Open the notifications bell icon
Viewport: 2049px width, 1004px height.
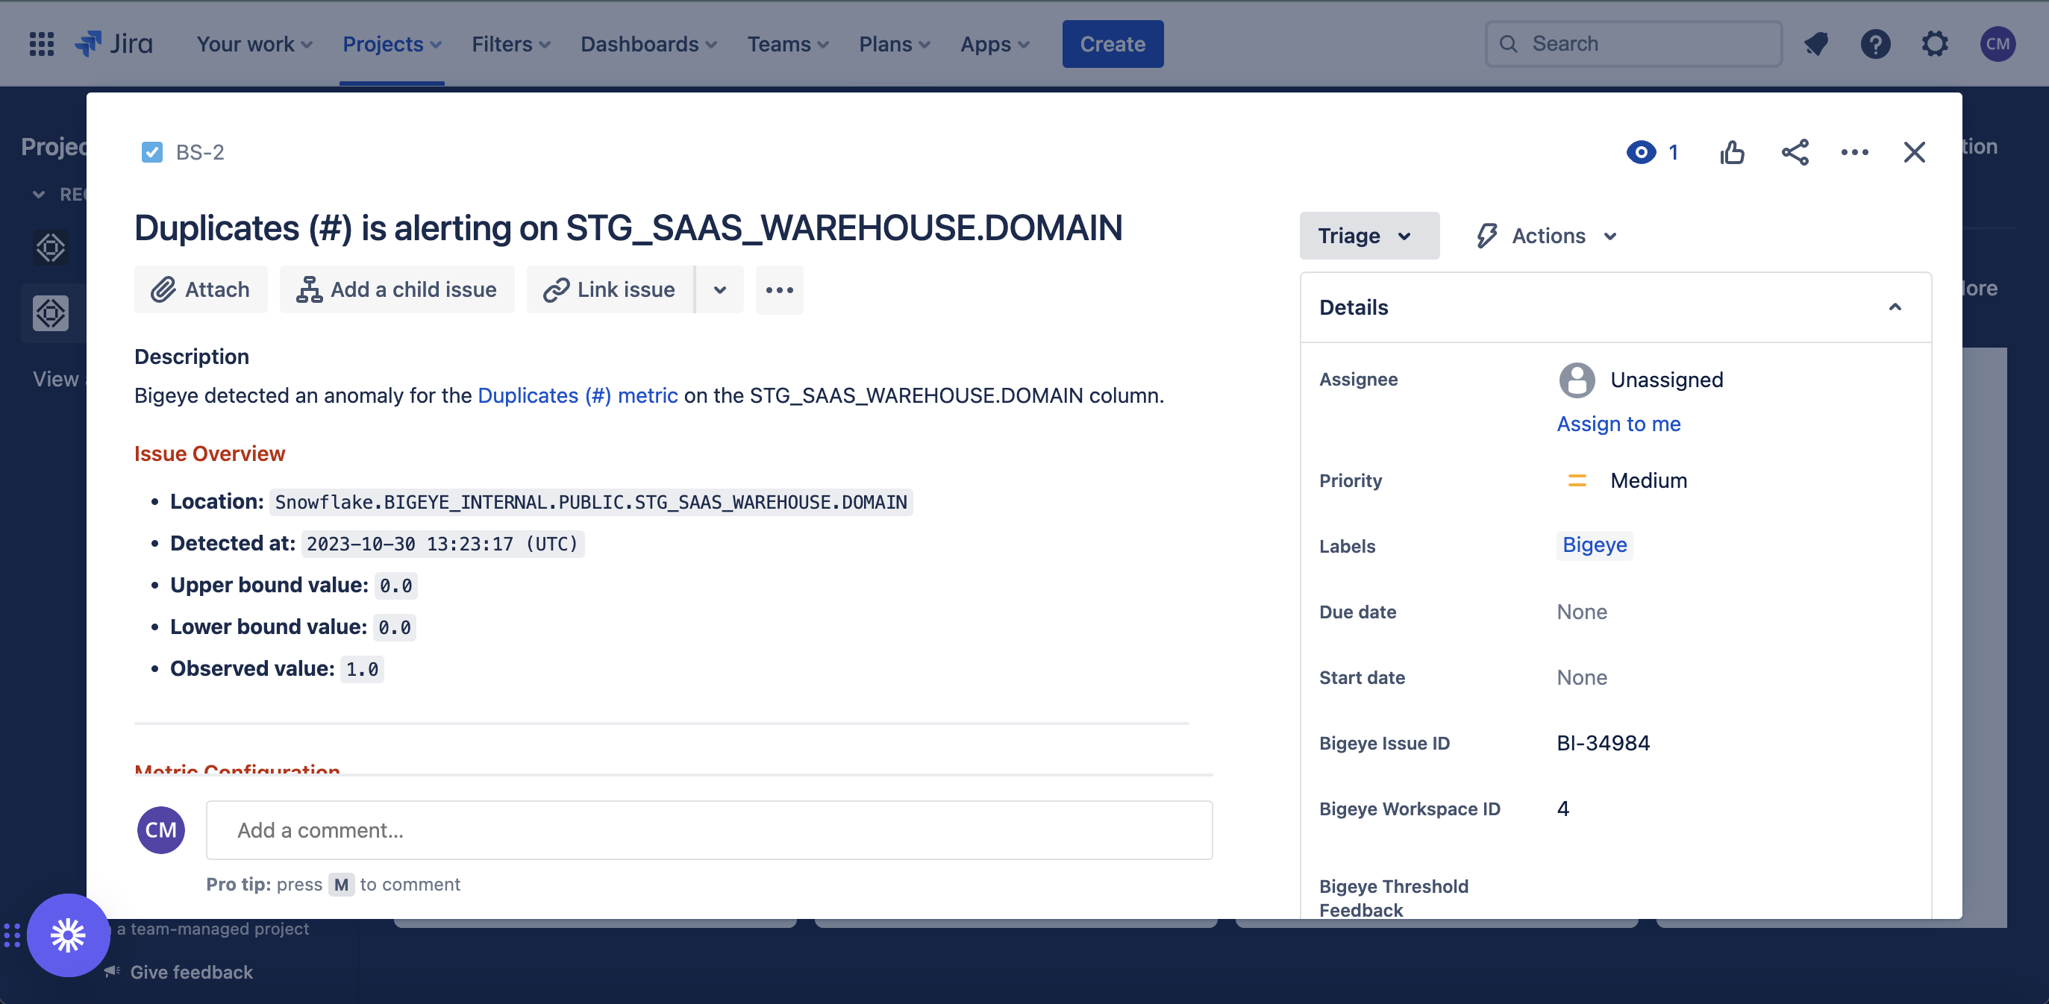(x=1816, y=44)
